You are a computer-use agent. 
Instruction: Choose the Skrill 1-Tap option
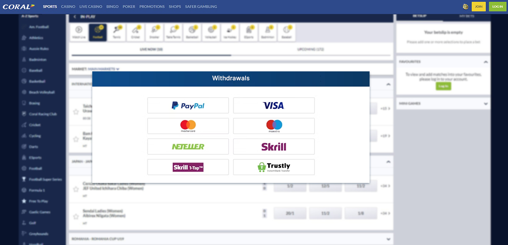pos(188,167)
